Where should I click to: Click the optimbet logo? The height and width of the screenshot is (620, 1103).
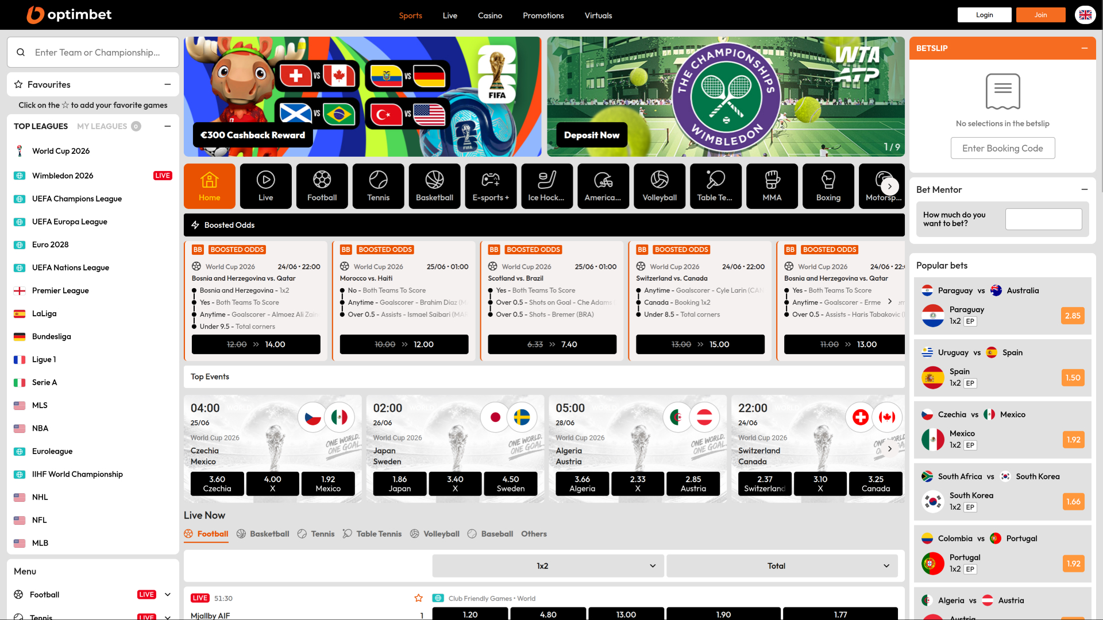pos(69,15)
